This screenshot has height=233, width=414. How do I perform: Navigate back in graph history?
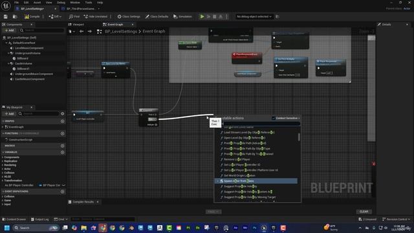(x=82, y=31)
